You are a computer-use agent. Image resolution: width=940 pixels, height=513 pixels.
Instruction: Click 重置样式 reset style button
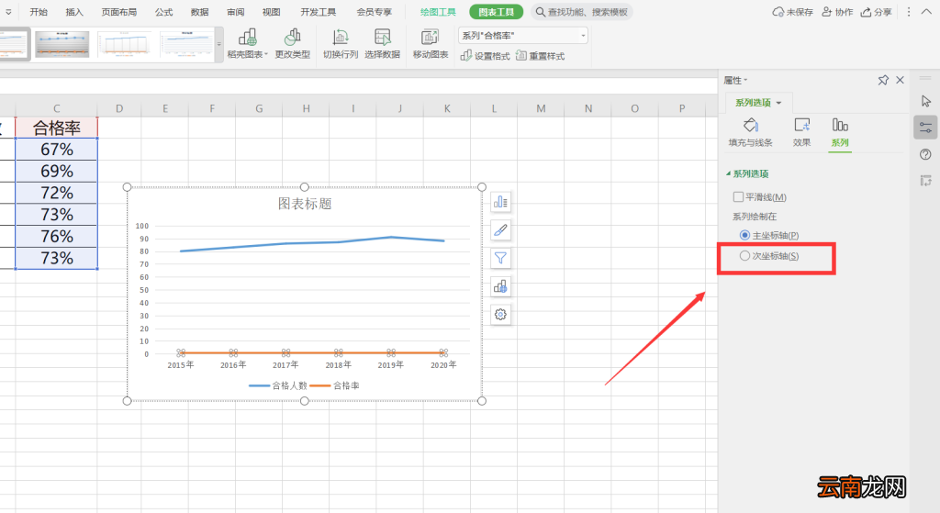click(540, 56)
